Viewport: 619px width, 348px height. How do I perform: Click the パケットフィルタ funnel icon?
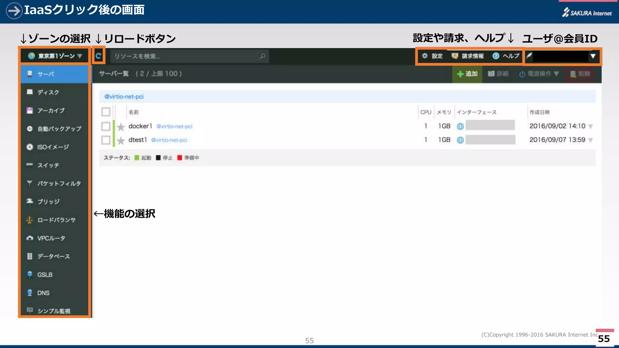(x=29, y=183)
